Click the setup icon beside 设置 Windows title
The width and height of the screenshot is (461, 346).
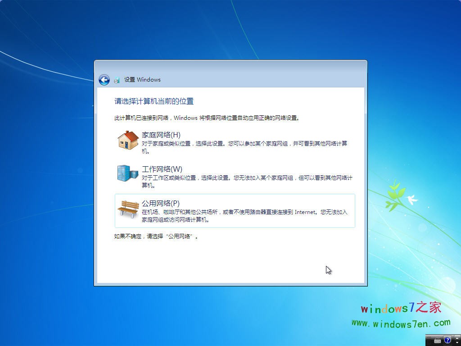(x=117, y=80)
